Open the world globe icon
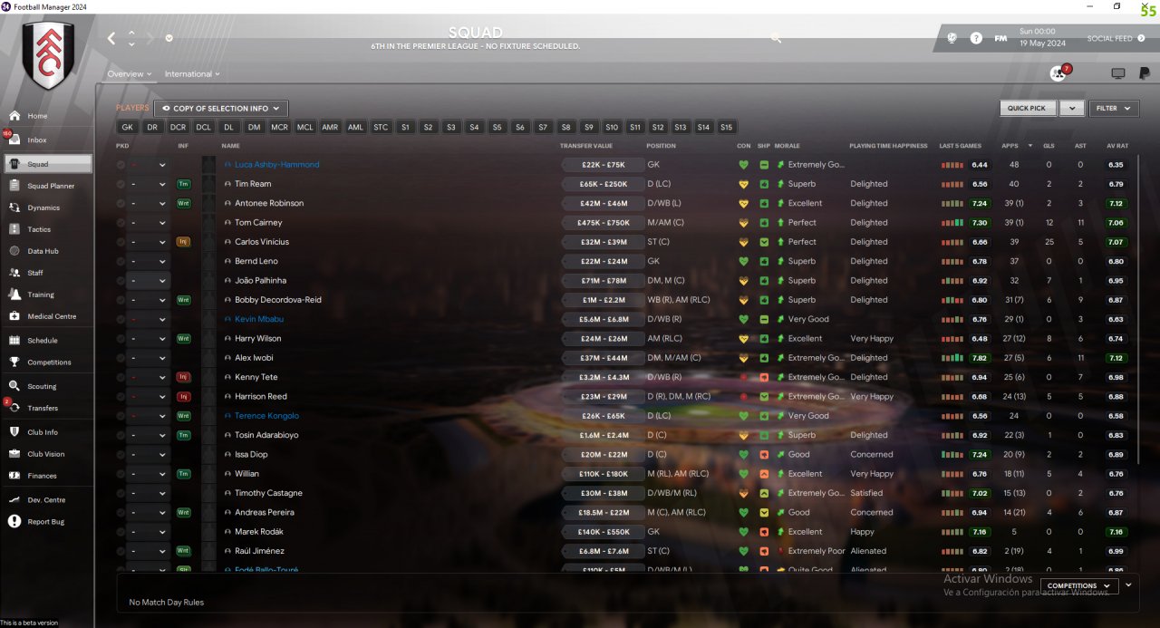Screen dimensions: 1160x628 (952, 38)
